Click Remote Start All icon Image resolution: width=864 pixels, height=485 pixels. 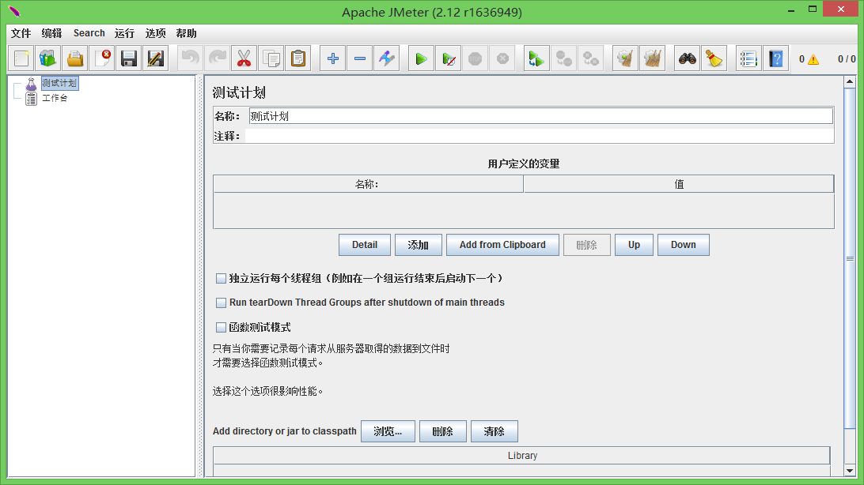pyautogui.click(x=536, y=58)
